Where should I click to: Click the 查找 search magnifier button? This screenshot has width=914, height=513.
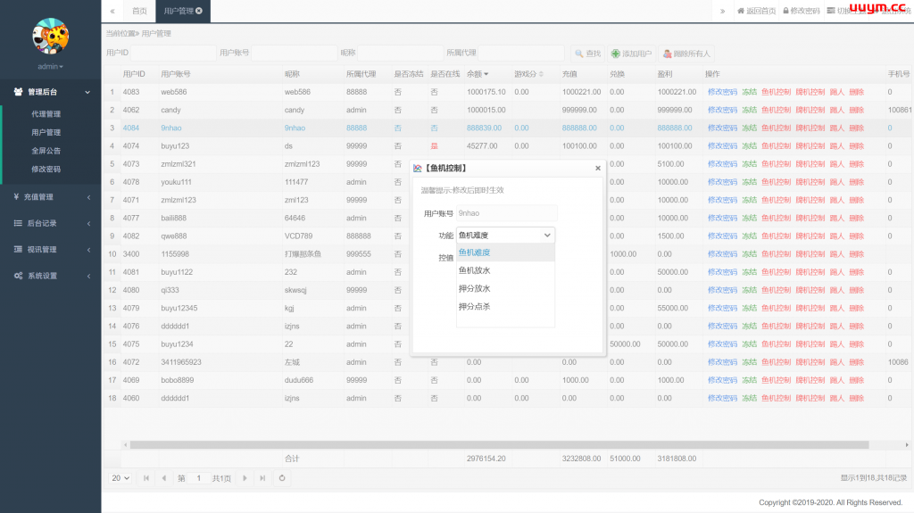(578, 54)
